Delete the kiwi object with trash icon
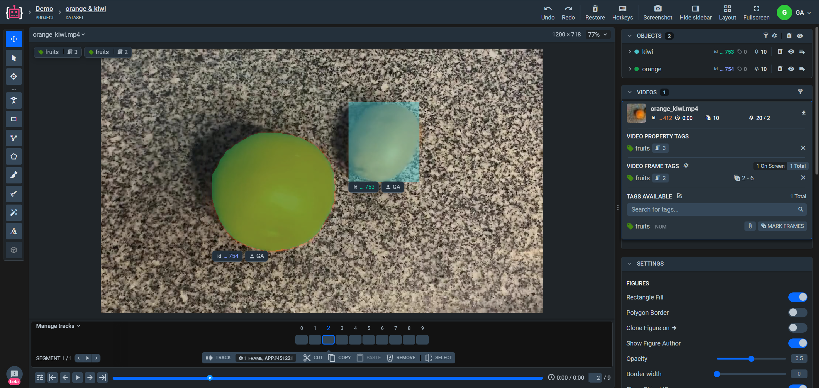The image size is (819, 388). click(780, 52)
